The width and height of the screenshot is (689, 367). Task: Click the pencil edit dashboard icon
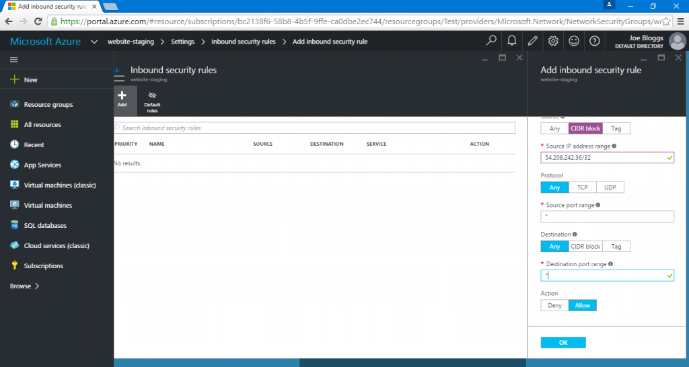[x=533, y=41]
